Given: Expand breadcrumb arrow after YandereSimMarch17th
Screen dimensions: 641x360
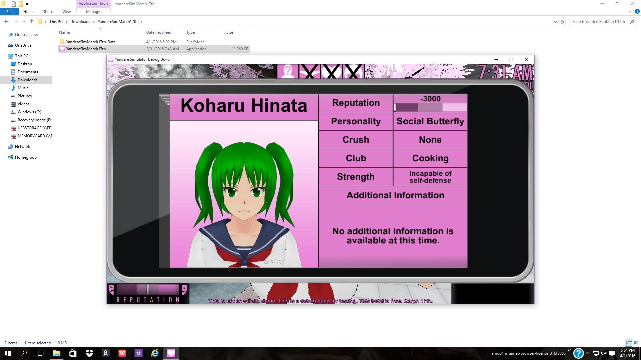Looking at the screenshot, I should click(141, 22).
